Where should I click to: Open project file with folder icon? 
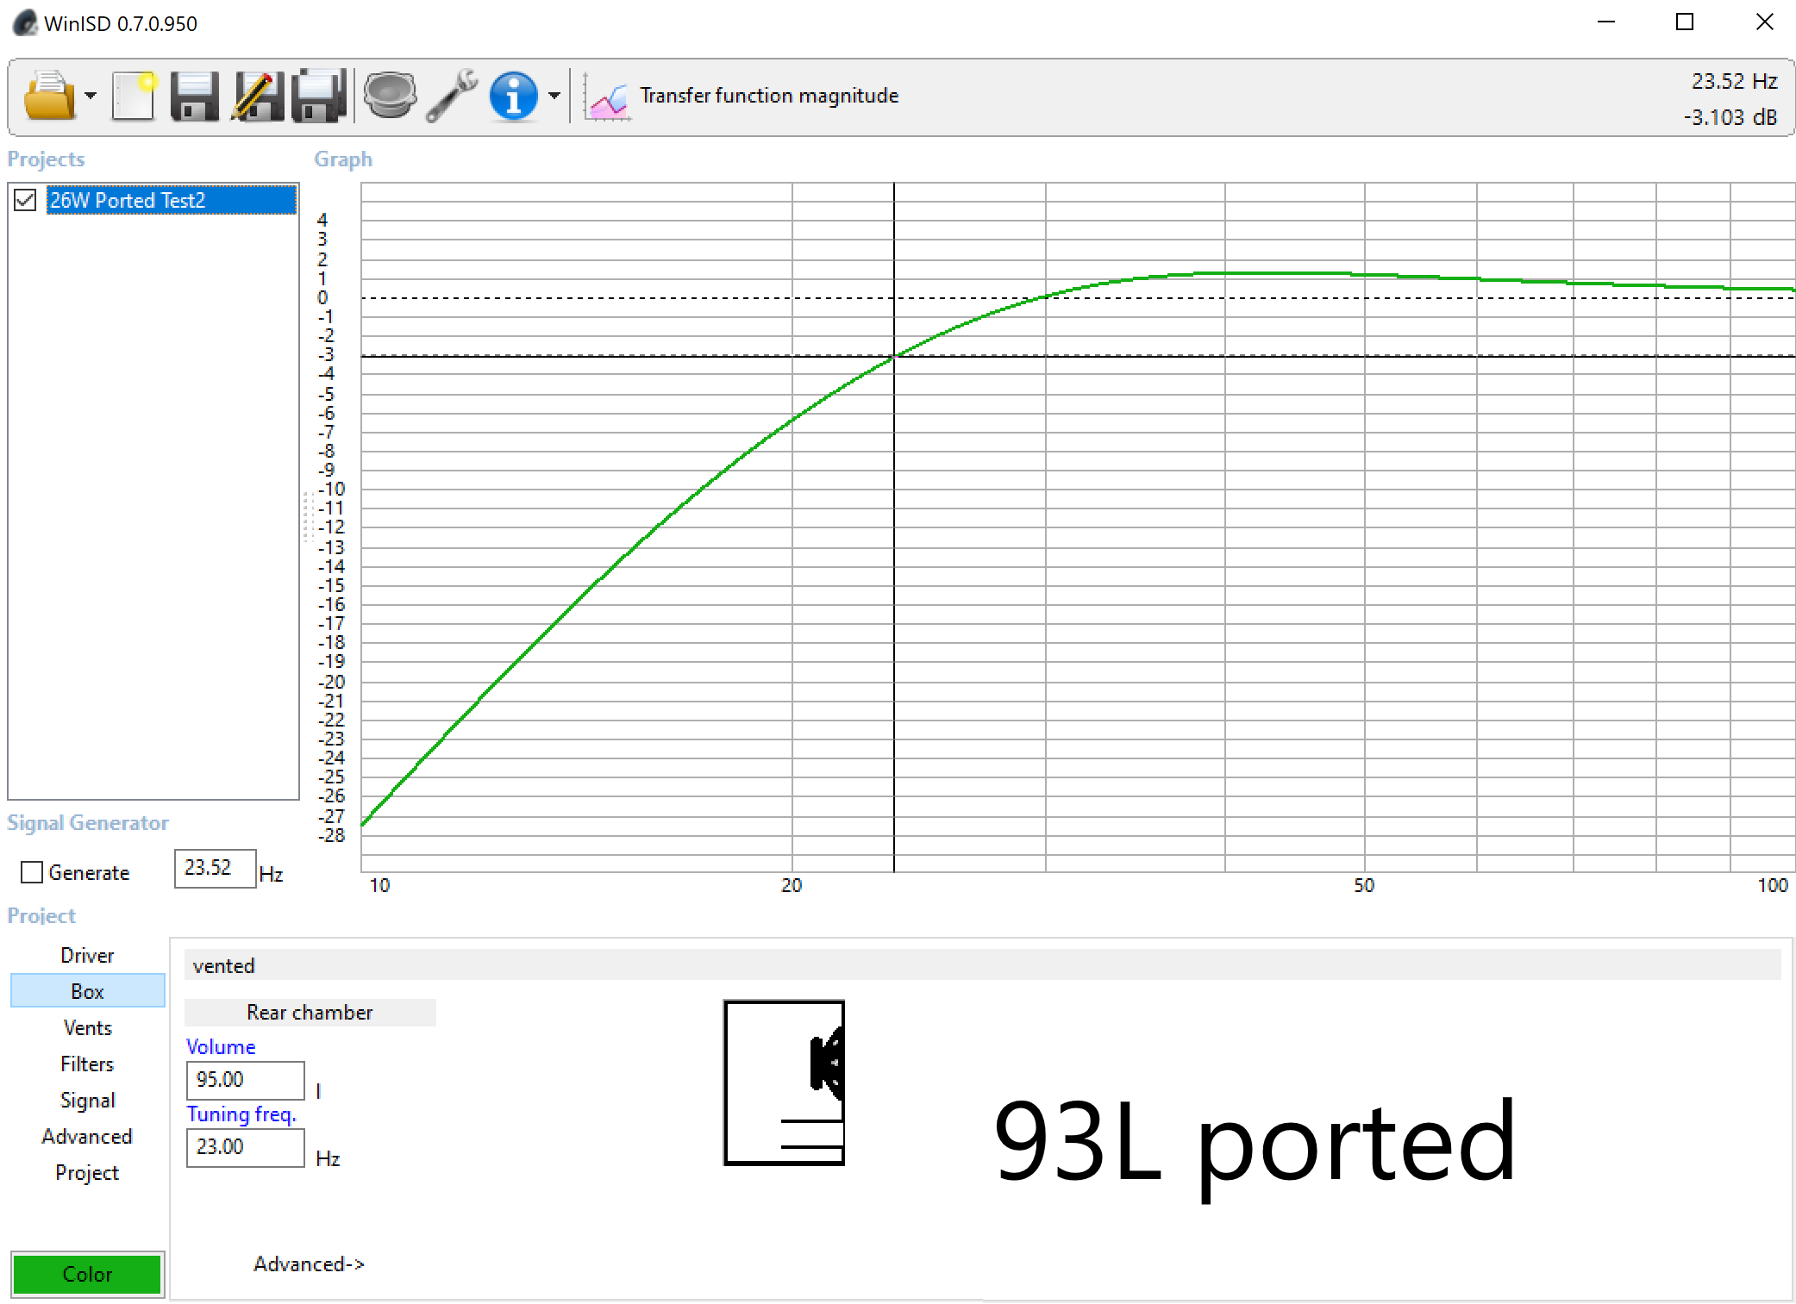point(50,95)
